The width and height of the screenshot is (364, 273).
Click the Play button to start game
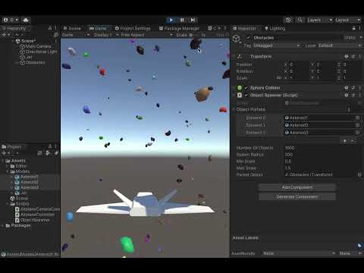pos(171,20)
